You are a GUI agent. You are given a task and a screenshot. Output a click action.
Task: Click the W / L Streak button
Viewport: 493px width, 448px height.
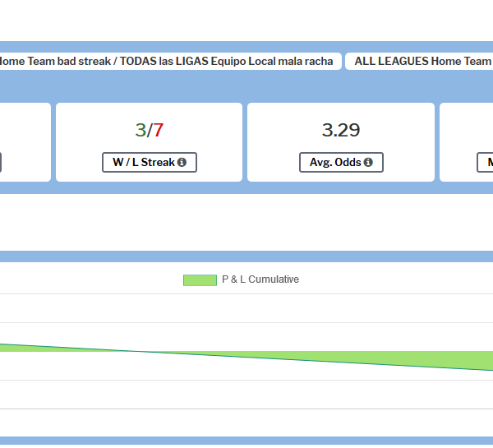(150, 162)
